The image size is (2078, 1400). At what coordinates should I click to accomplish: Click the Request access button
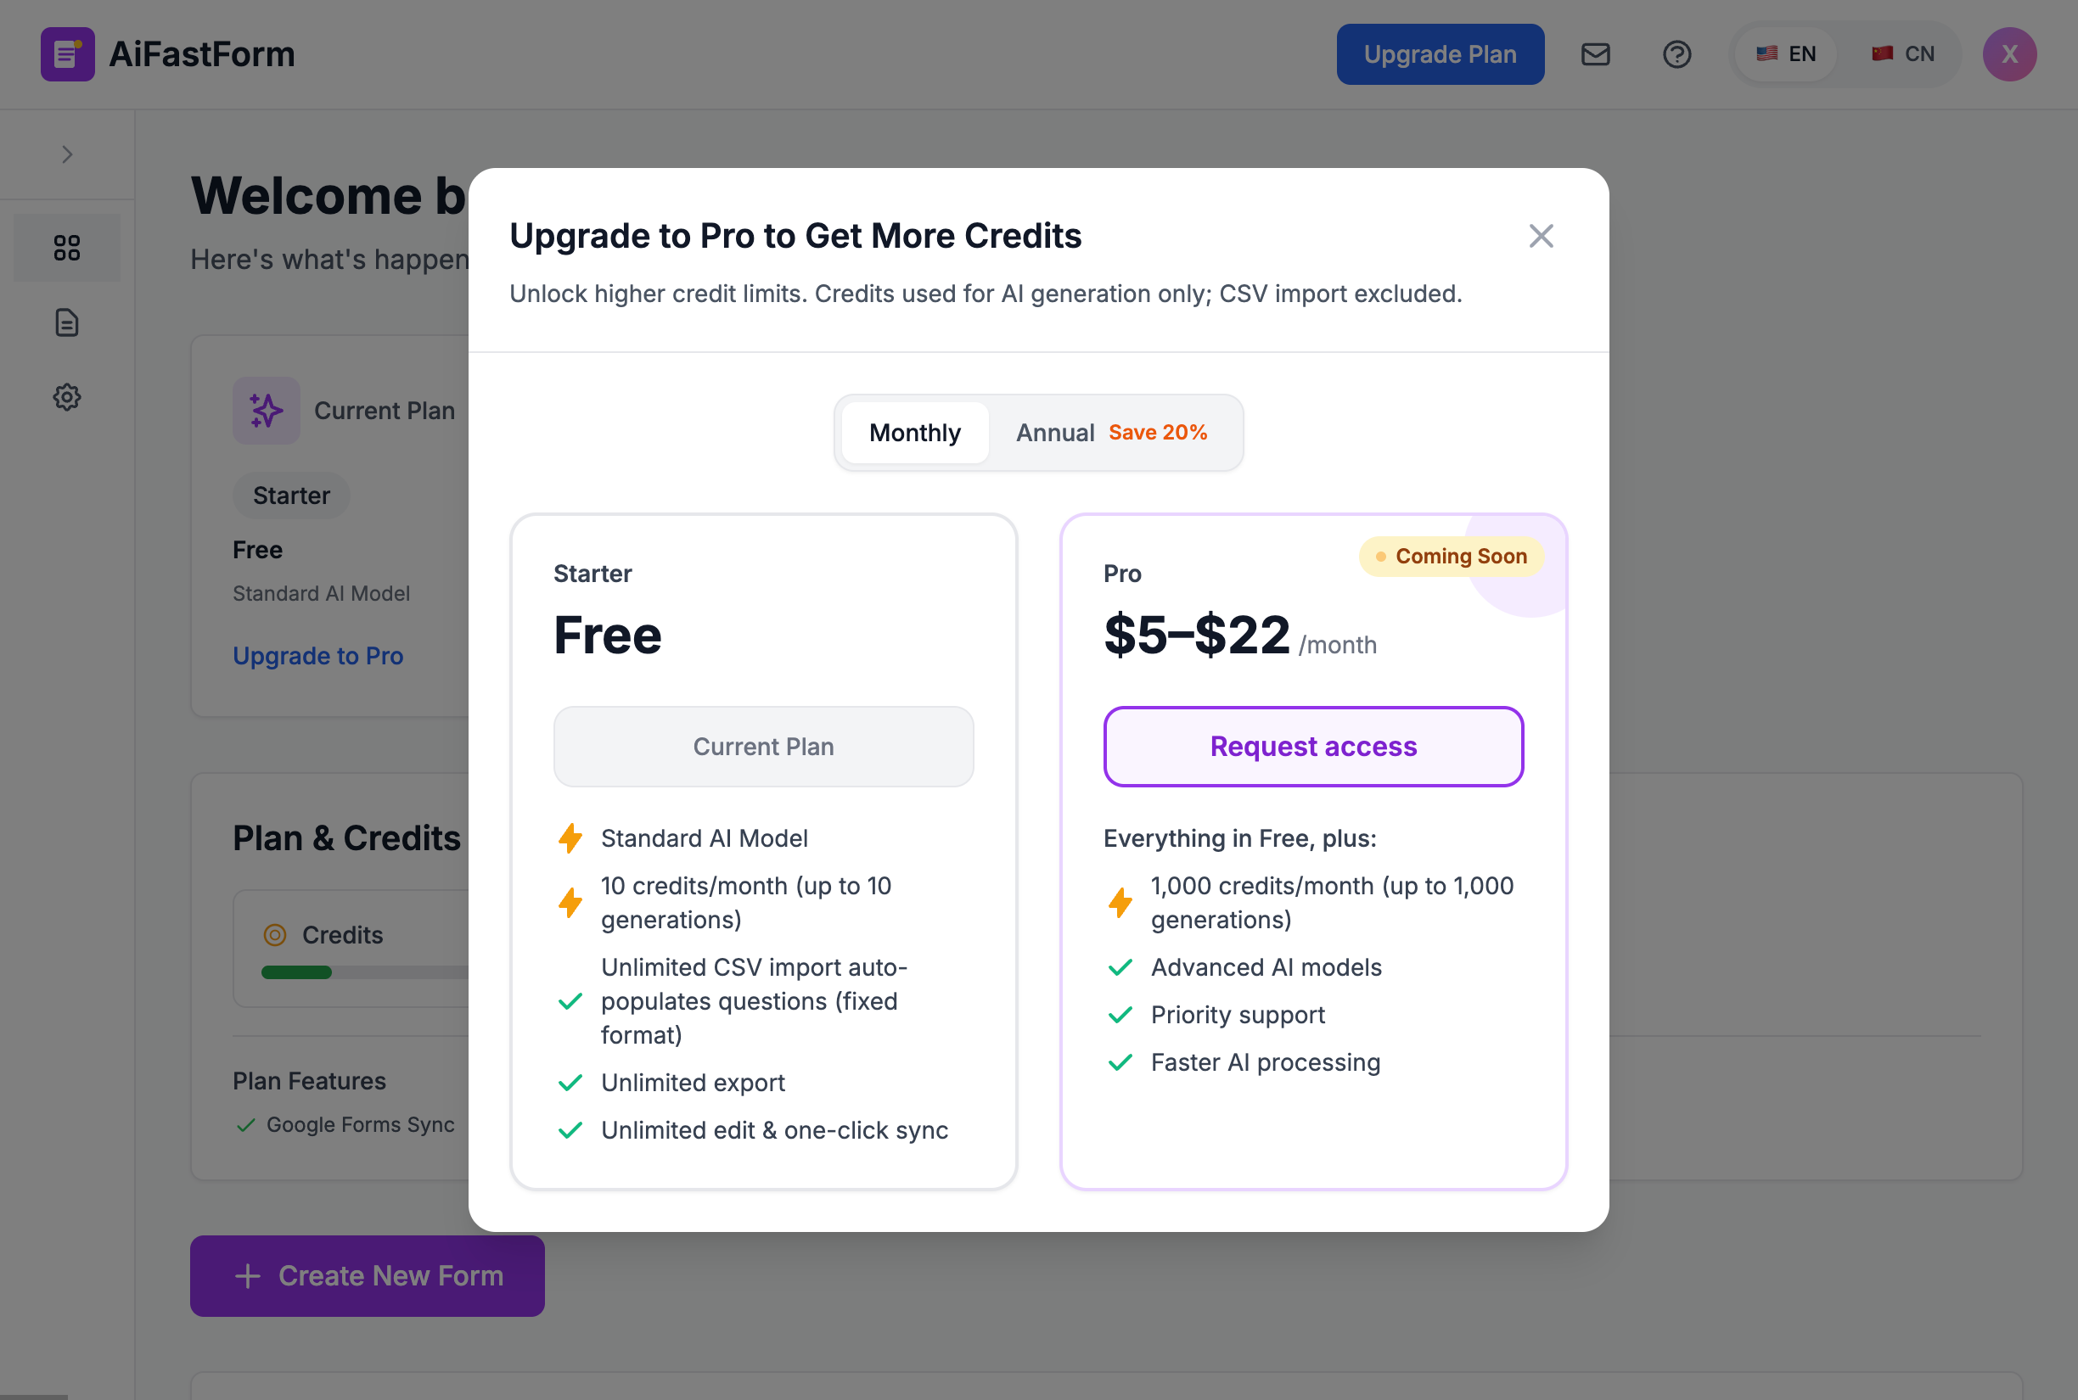(x=1312, y=747)
